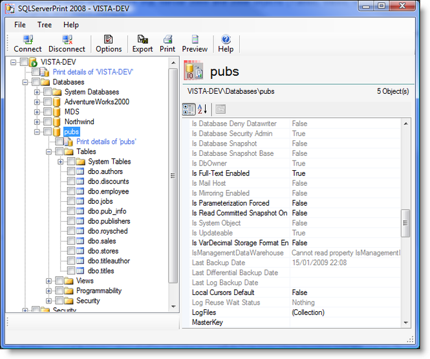Open the Tree menu
This screenshot has height=359, width=430.
click(x=45, y=25)
